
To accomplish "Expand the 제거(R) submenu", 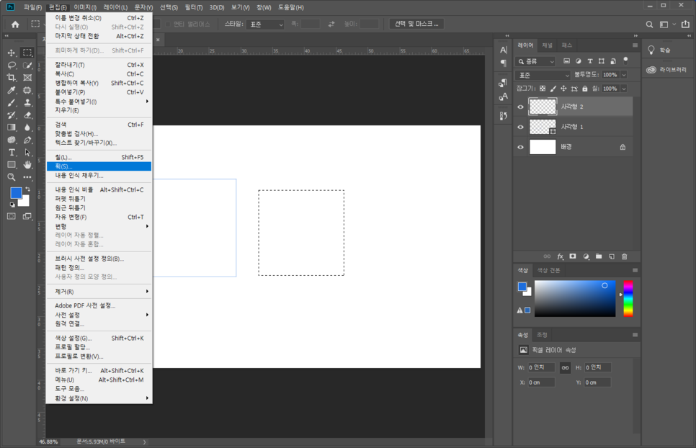I will point(99,292).
